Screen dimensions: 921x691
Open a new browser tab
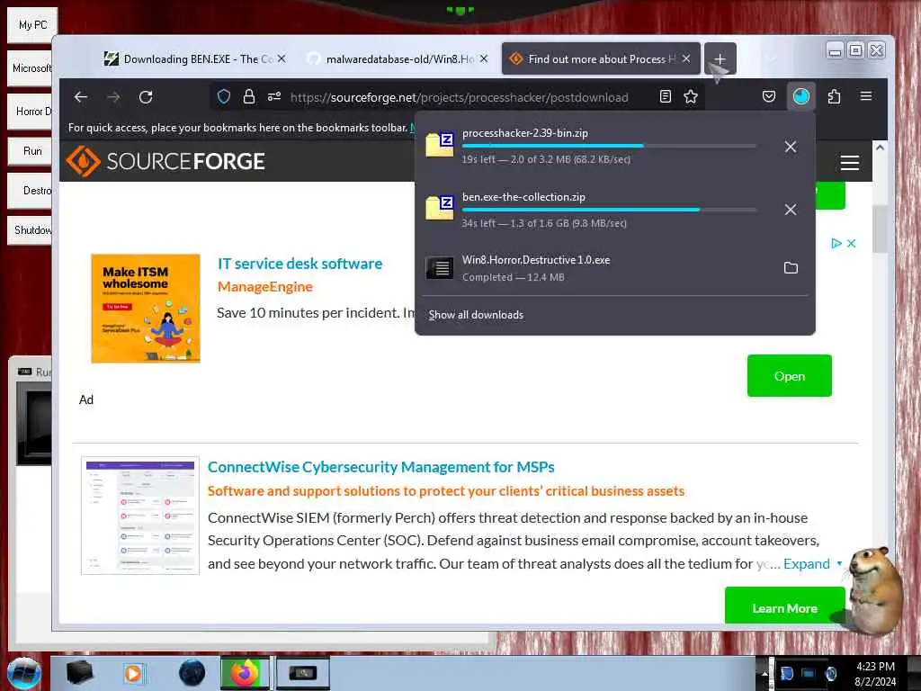click(x=720, y=58)
